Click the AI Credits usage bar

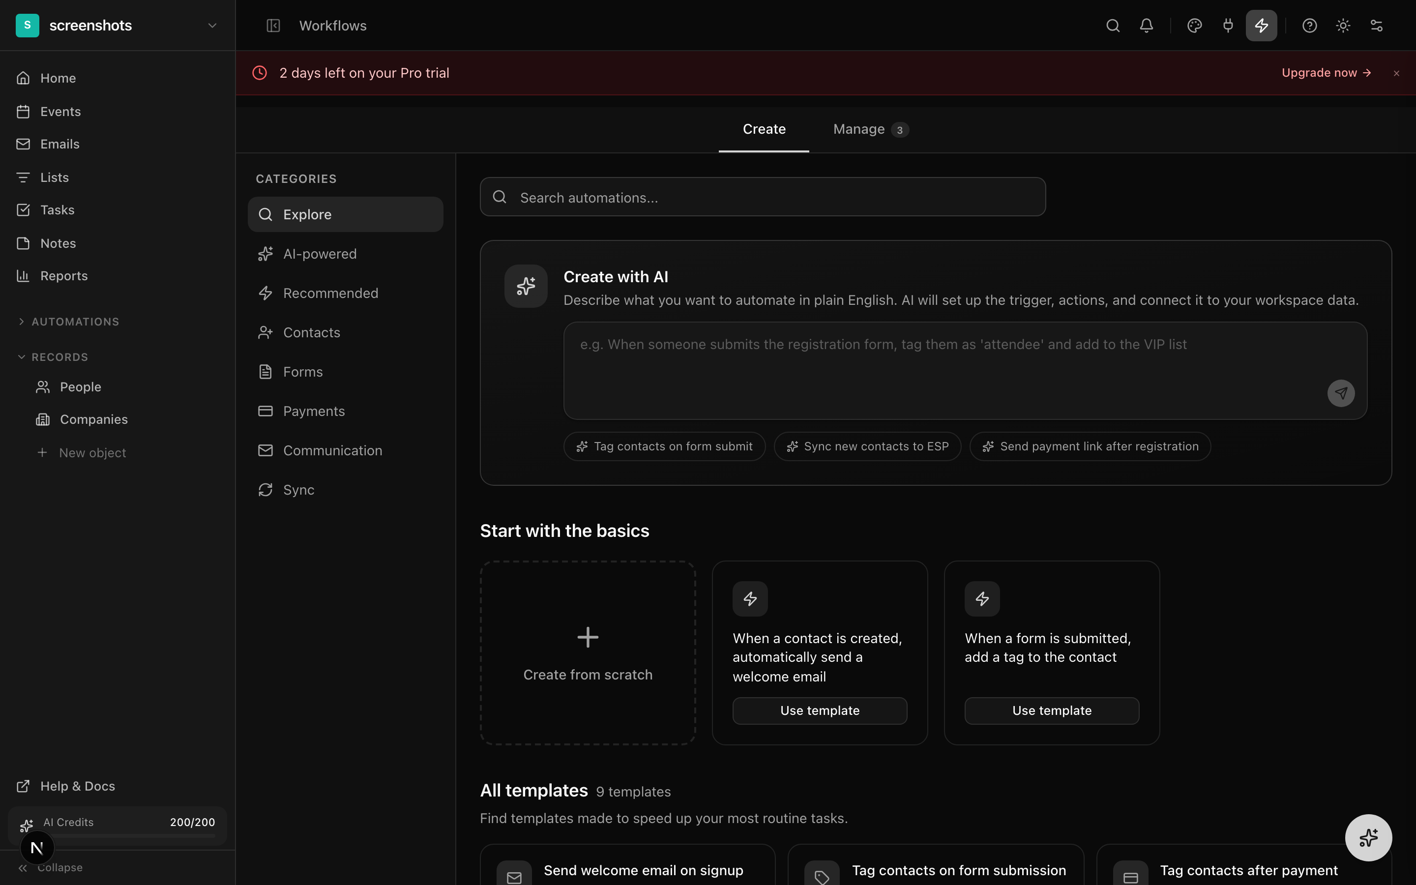click(117, 826)
